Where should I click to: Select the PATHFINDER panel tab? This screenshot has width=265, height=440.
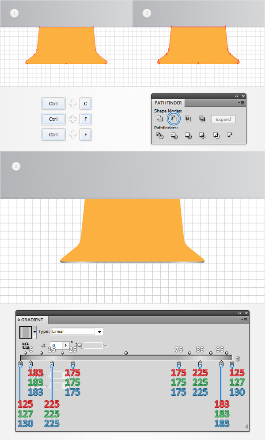click(168, 103)
